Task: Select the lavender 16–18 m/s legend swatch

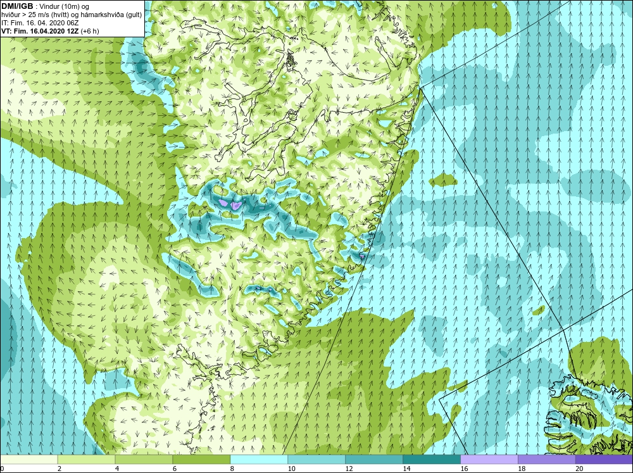Action: click(489, 460)
